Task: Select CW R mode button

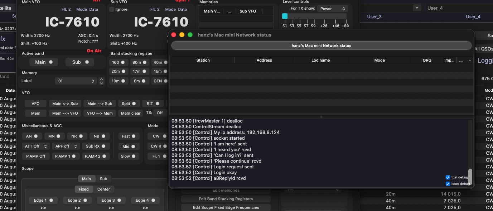Action: point(158,146)
